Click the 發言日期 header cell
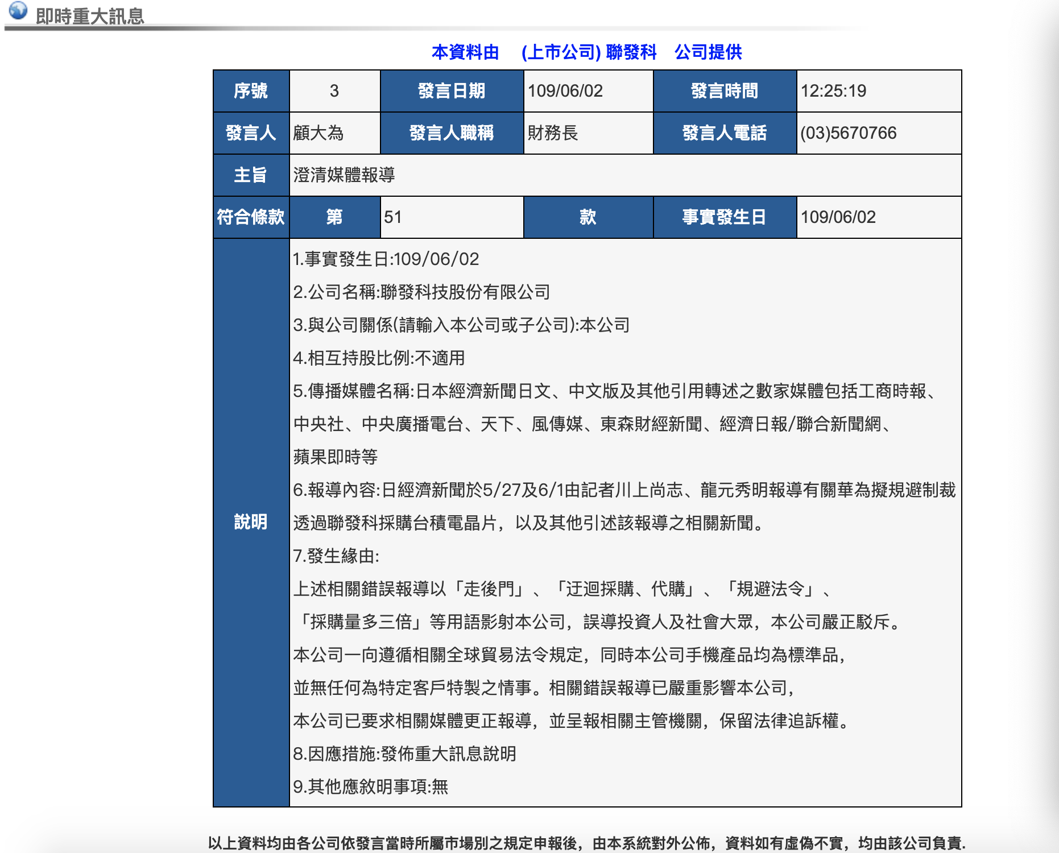 click(452, 91)
